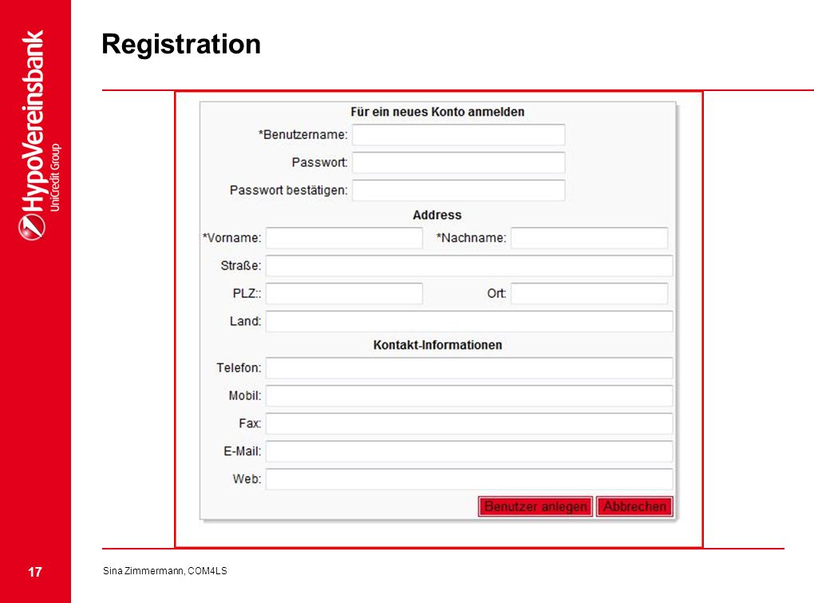The image size is (814, 603).
Task: Select the Passwort bestätigen field
Action: coord(458,191)
